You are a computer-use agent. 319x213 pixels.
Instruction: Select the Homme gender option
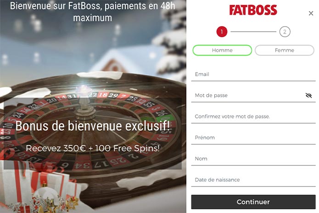[222, 50]
